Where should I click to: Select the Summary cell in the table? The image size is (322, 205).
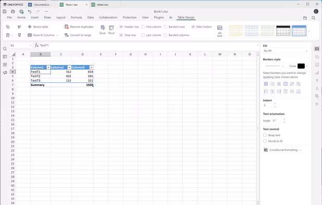click(41, 85)
